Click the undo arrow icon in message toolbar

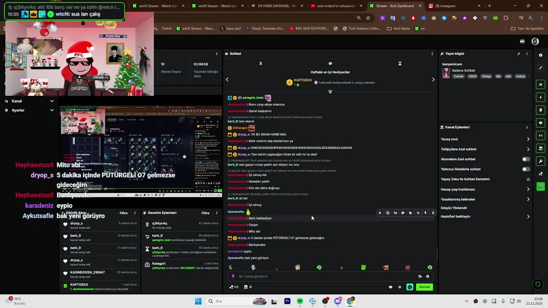point(418,213)
